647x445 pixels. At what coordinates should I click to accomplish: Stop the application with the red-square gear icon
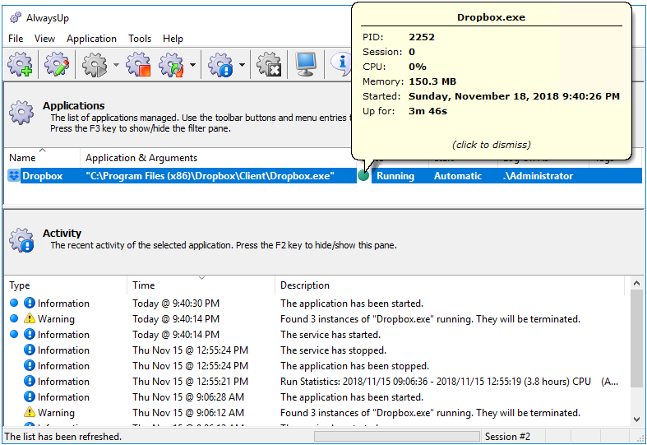click(x=139, y=64)
